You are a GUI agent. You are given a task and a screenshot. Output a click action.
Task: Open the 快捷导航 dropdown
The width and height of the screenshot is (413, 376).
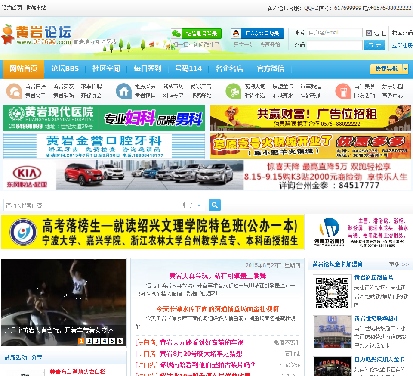[x=389, y=69]
